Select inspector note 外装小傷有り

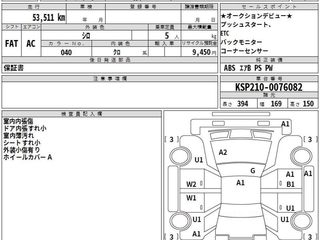tap(22, 150)
